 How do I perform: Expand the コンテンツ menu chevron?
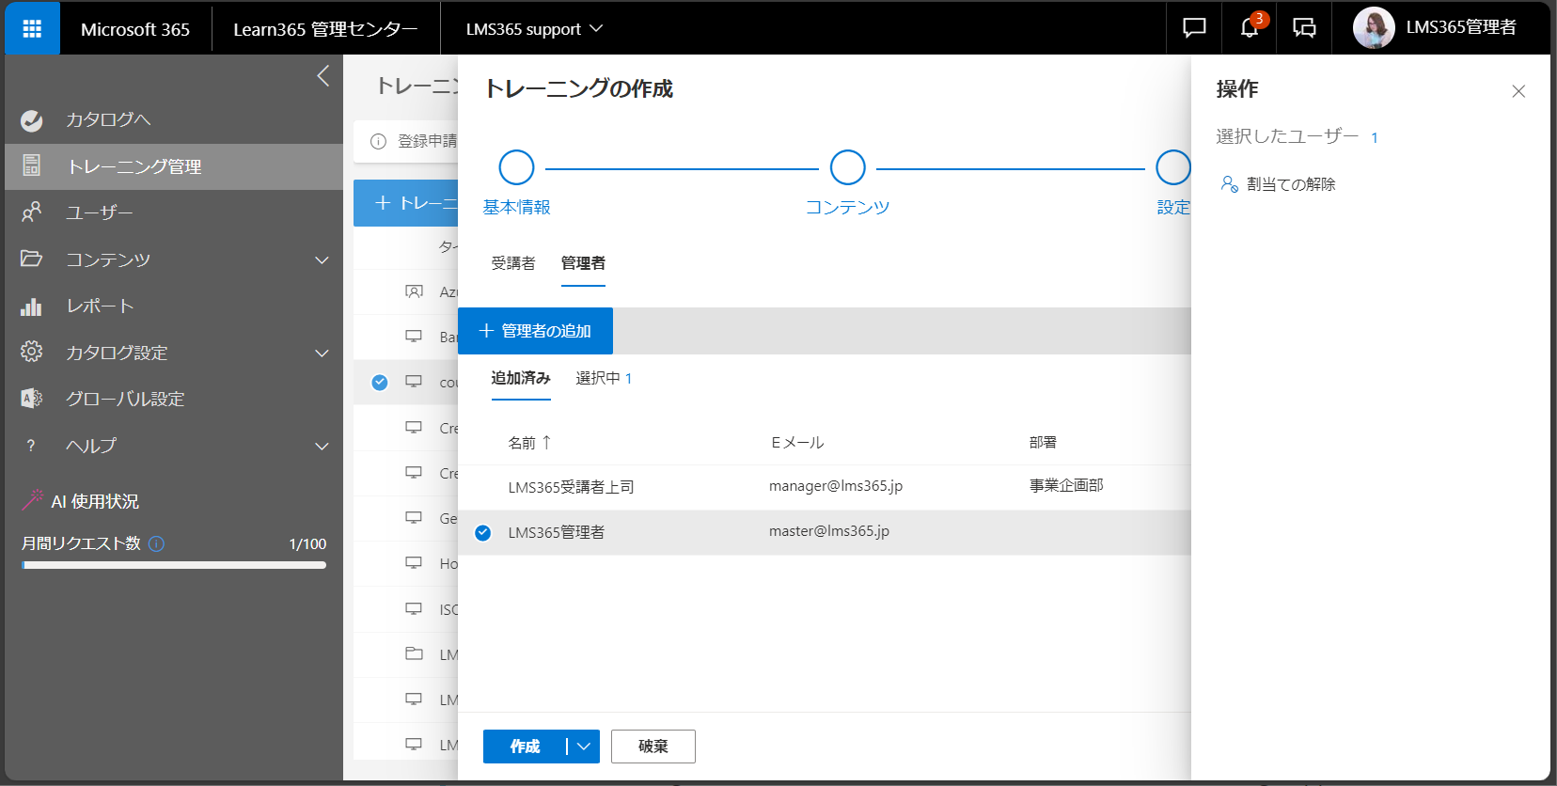(x=322, y=259)
